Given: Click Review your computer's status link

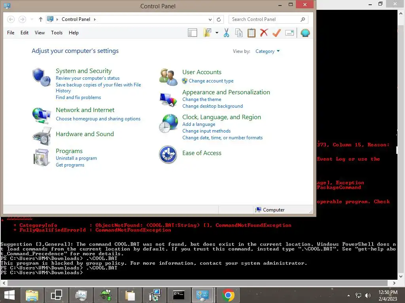Looking at the screenshot, I should pyautogui.click(x=87, y=78).
